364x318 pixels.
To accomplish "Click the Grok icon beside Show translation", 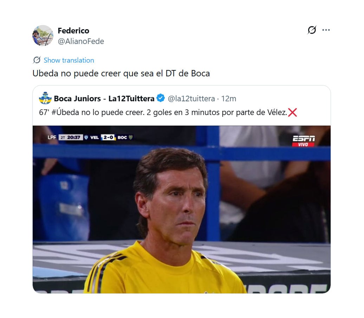I will 37,60.
